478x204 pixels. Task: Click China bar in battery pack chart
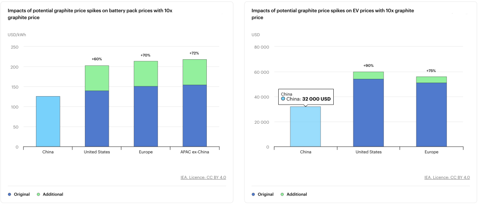coord(48,121)
